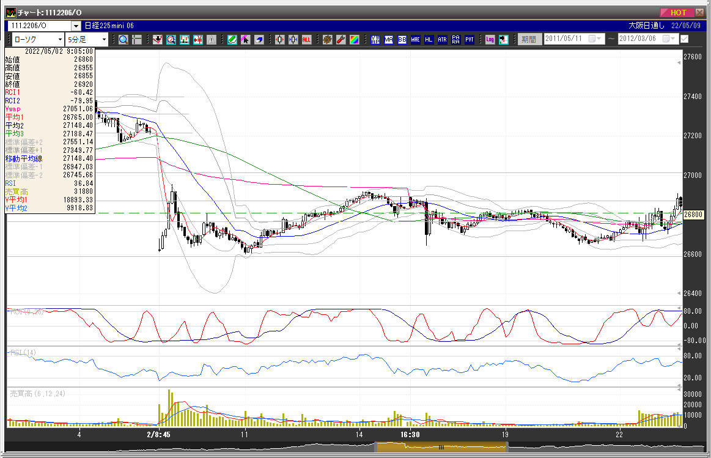
Task: Close the chart window
Action: click(x=699, y=12)
